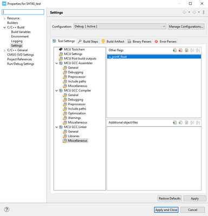The image size is (208, 216).
Task: Select Linker General item
Action: (73, 132)
